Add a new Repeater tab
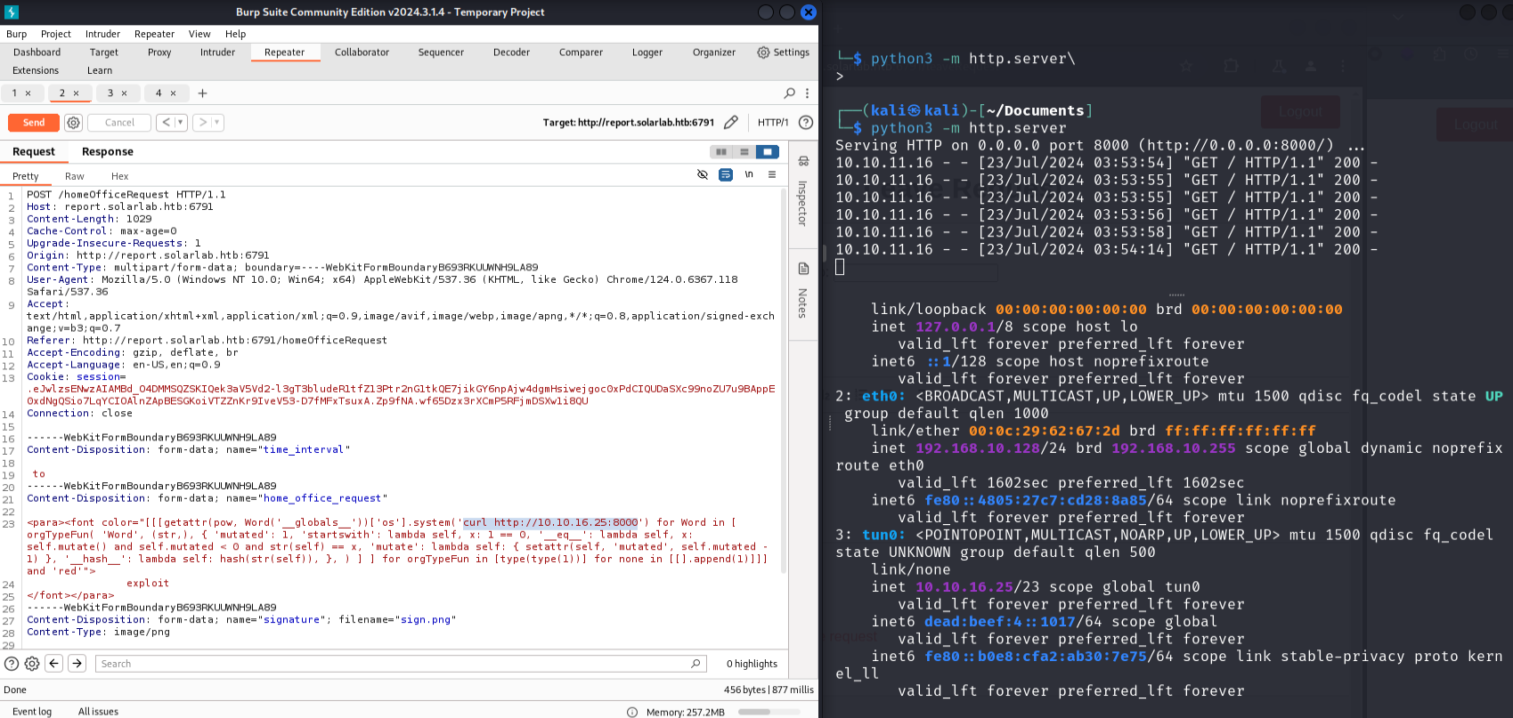This screenshot has height=718, width=1513. tap(202, 93)
